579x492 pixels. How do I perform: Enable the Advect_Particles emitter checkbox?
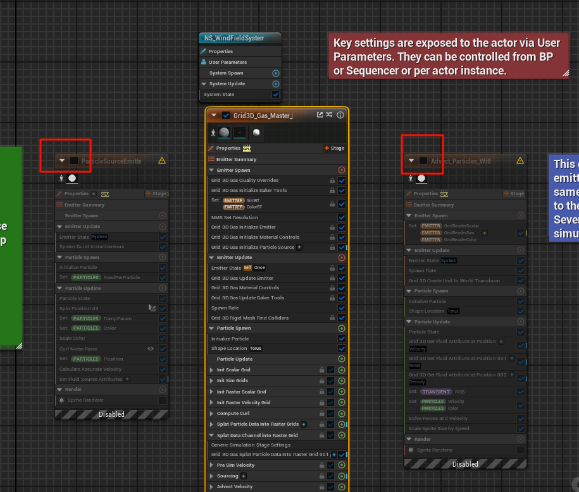(423, 161)
